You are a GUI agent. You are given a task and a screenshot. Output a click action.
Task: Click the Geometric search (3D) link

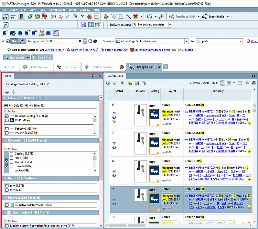click(84, 50)
